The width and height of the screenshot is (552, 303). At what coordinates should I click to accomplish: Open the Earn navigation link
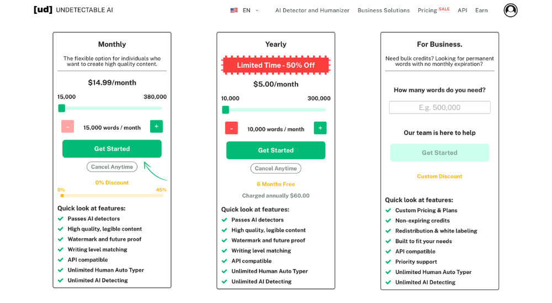481,10
